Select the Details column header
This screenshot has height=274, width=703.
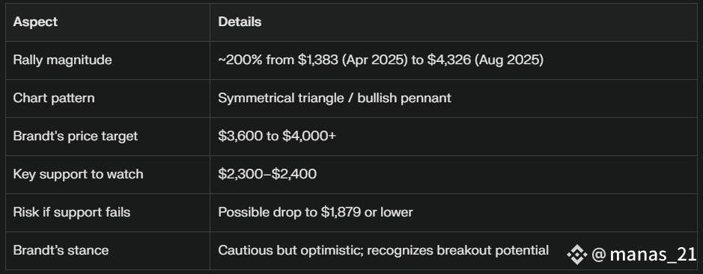pyautogui.click(x=240, y=22)
